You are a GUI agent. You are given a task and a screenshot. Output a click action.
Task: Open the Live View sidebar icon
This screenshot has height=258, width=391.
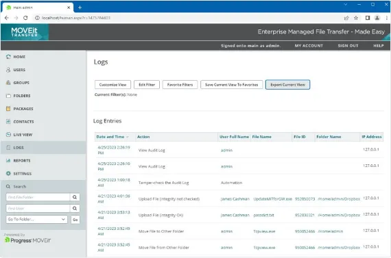pyautogui.click(x=8, y=134)
